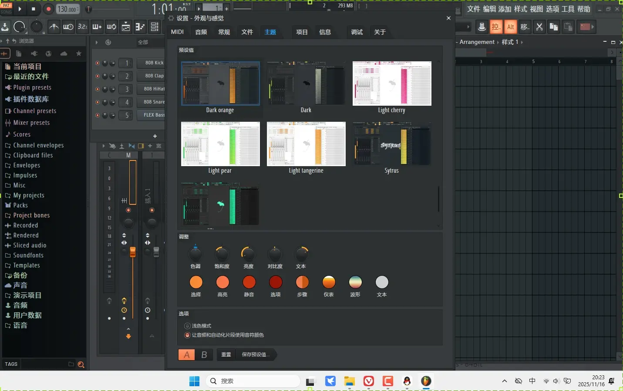Choose the Sytrus theme thumbnail

(x=392, y=144)
